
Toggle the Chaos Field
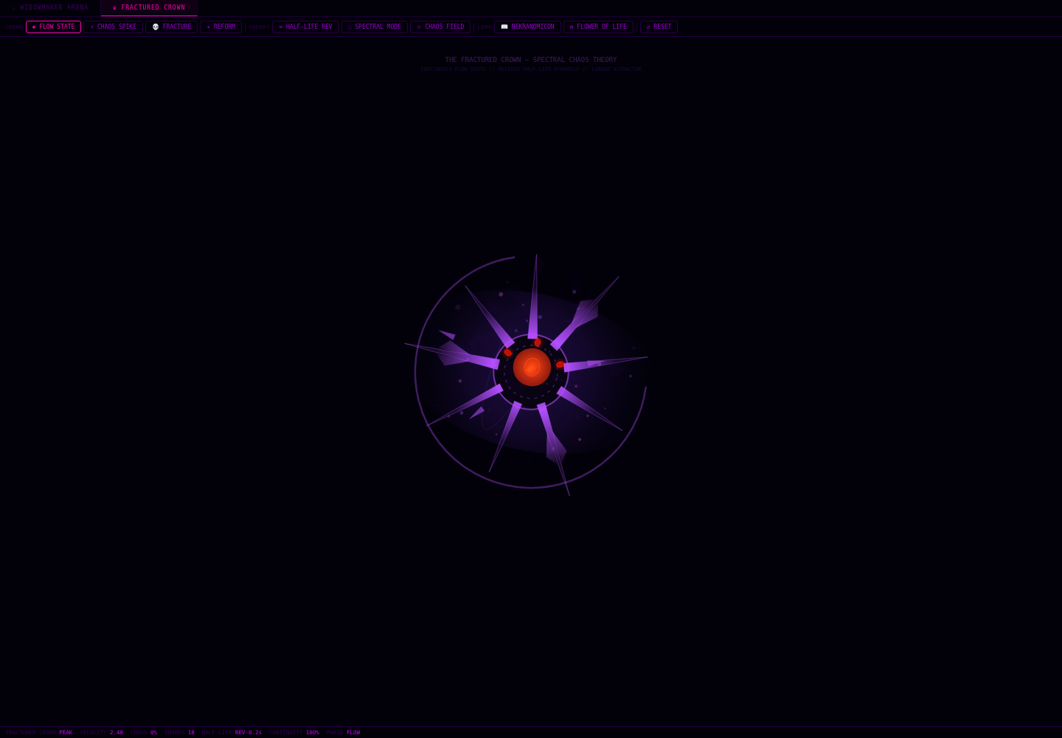pos(440,27)
